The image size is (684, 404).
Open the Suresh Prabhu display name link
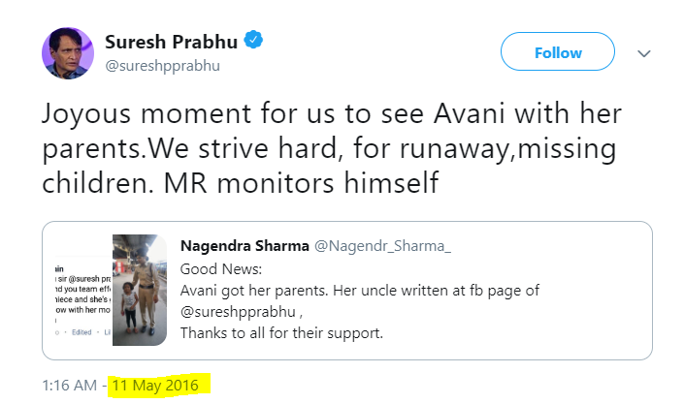click(x=171, y=42)
